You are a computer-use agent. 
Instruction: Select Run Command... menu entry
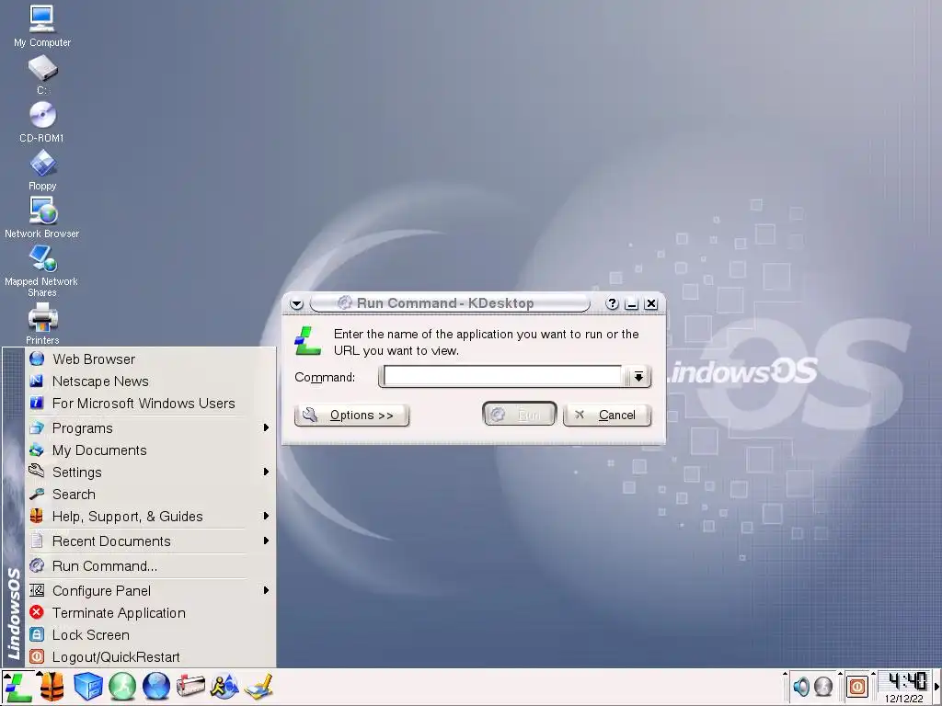tap(151, 566)
